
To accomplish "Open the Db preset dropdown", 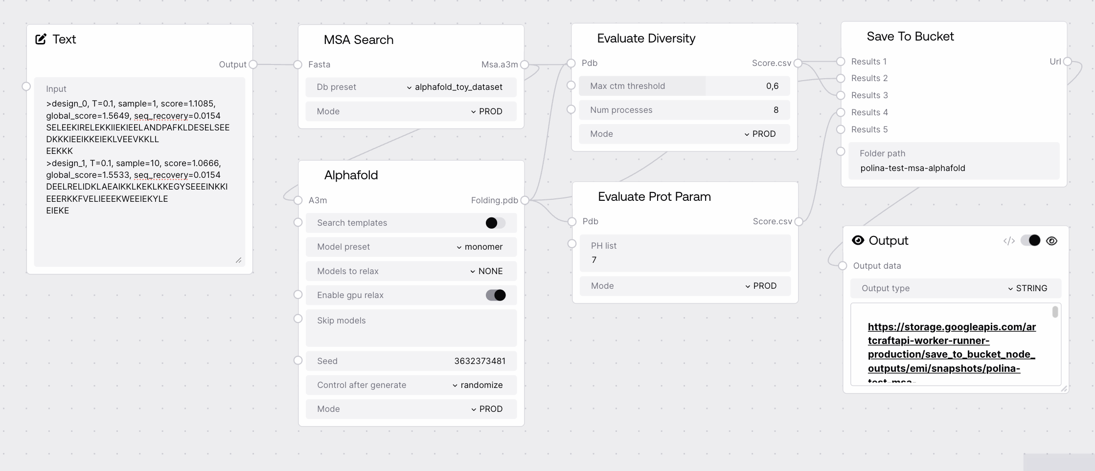I will [455, 87].
